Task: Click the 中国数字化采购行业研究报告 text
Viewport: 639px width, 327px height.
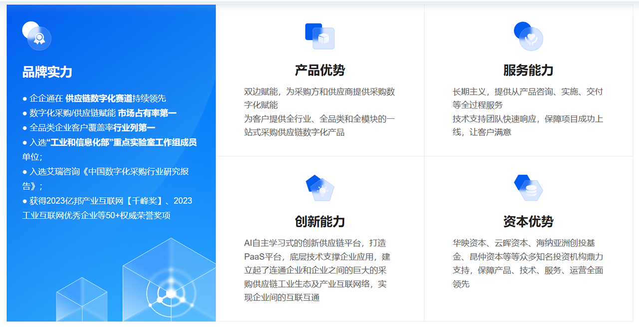Action: [136, 172]
